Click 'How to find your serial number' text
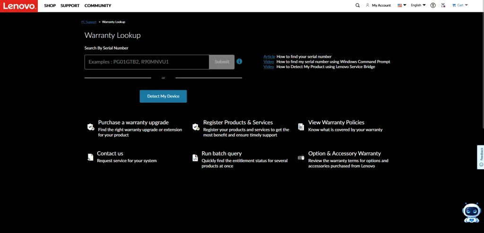This screenshot has width=484, height=233. 304,56
